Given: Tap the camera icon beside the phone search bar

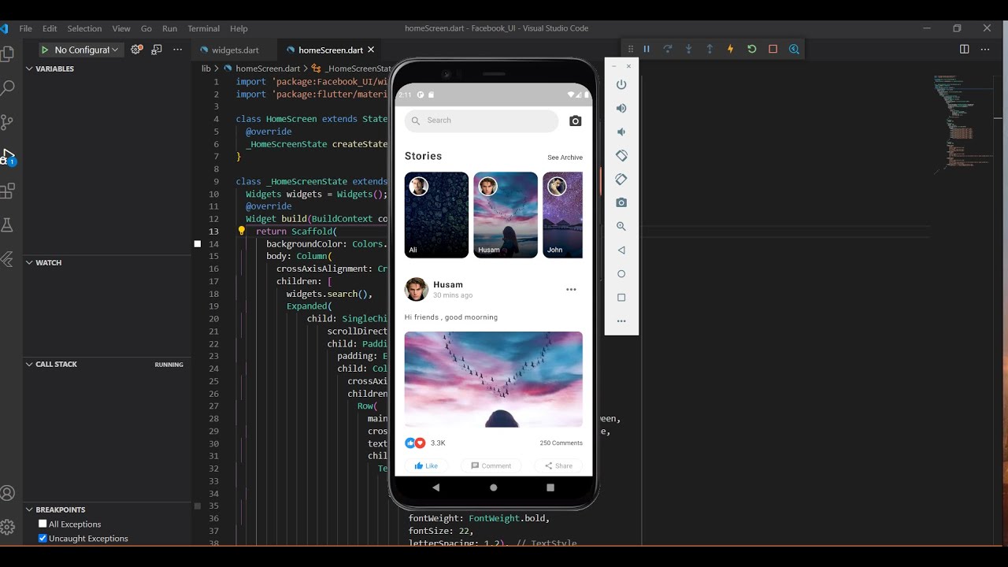Looking at the screenshot, I should pos(576,120).
